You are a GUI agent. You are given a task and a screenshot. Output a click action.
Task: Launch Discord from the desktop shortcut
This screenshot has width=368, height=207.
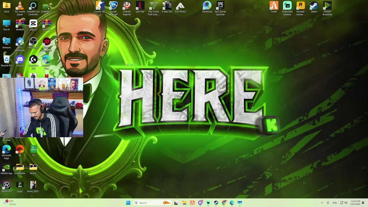(x=20, y=61)
